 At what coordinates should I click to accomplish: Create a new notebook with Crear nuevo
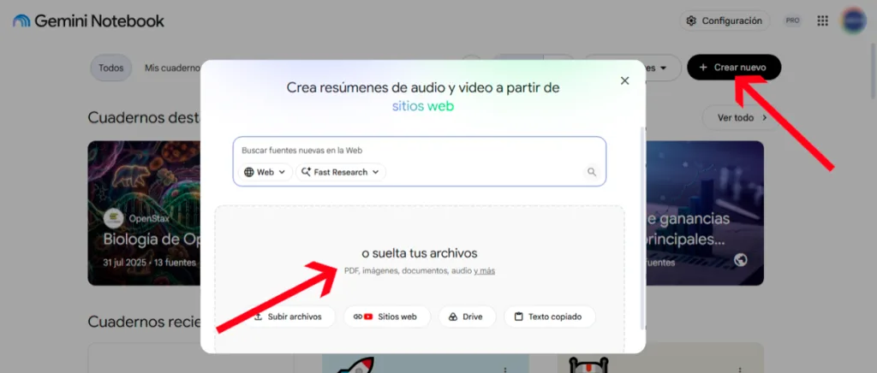click(734, 68)
